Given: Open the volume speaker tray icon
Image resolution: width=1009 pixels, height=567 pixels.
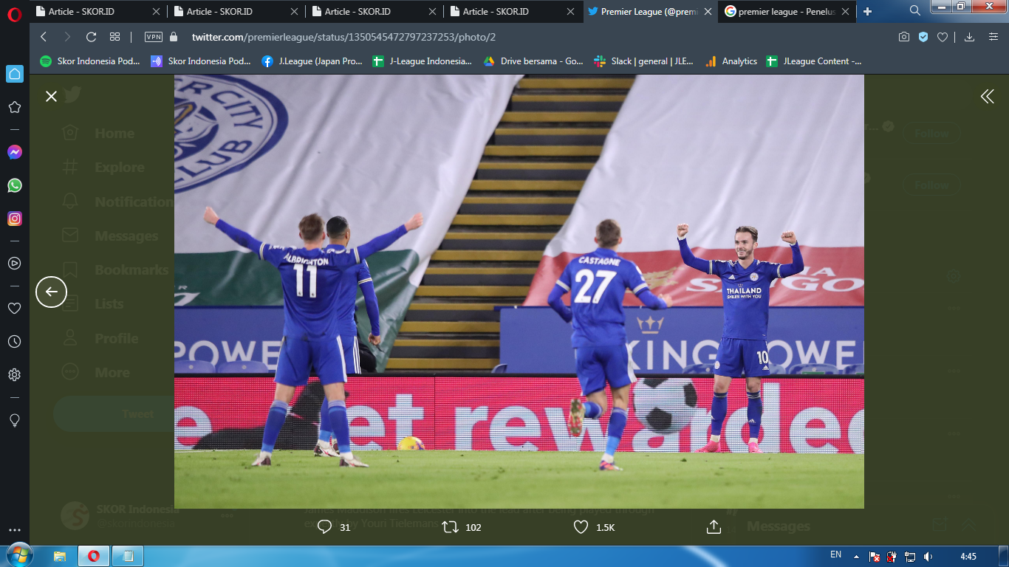Looking at the screenshot, I should coord(928,556).
